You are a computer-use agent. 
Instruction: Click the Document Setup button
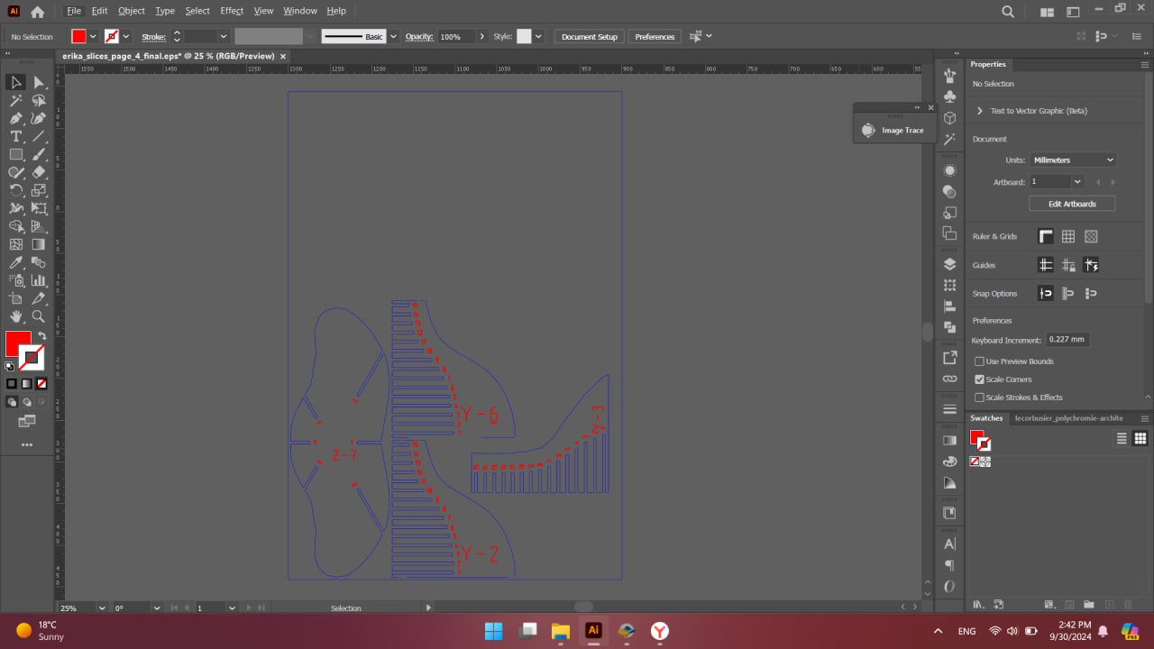(x=590, y=36)
